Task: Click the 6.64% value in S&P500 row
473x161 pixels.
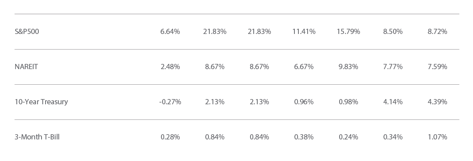Action: coord(170,31)
